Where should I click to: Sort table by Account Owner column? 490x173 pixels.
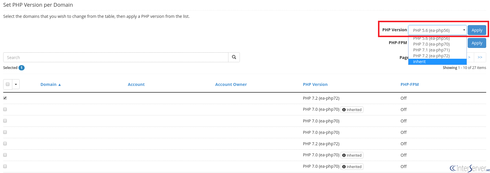(x=231, y=84)
